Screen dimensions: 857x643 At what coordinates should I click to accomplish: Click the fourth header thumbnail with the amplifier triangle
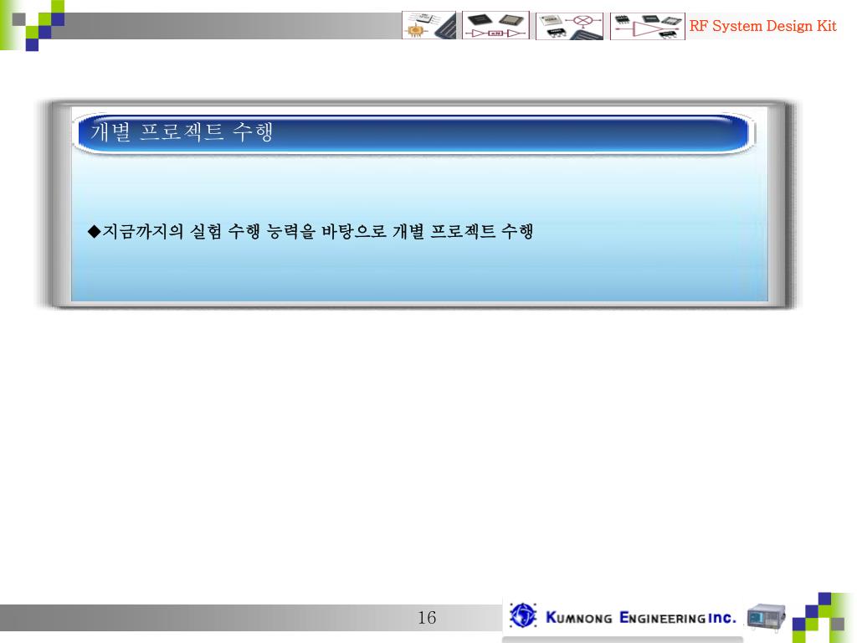(x=648, y=26)
